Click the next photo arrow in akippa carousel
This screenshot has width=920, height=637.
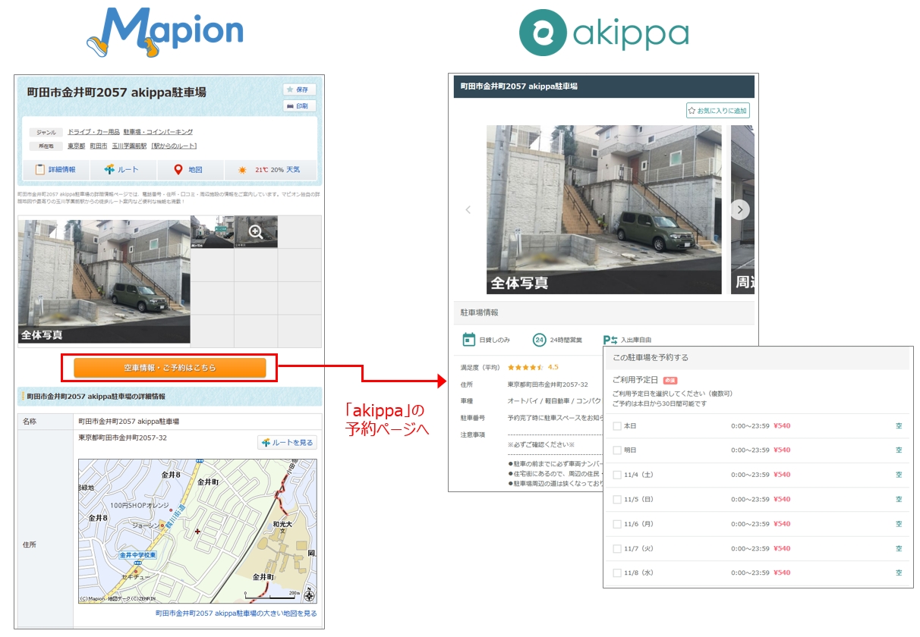coord(740,210)
